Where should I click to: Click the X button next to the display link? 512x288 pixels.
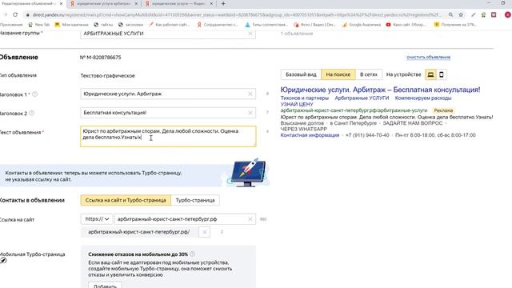(x=205, y=232)
